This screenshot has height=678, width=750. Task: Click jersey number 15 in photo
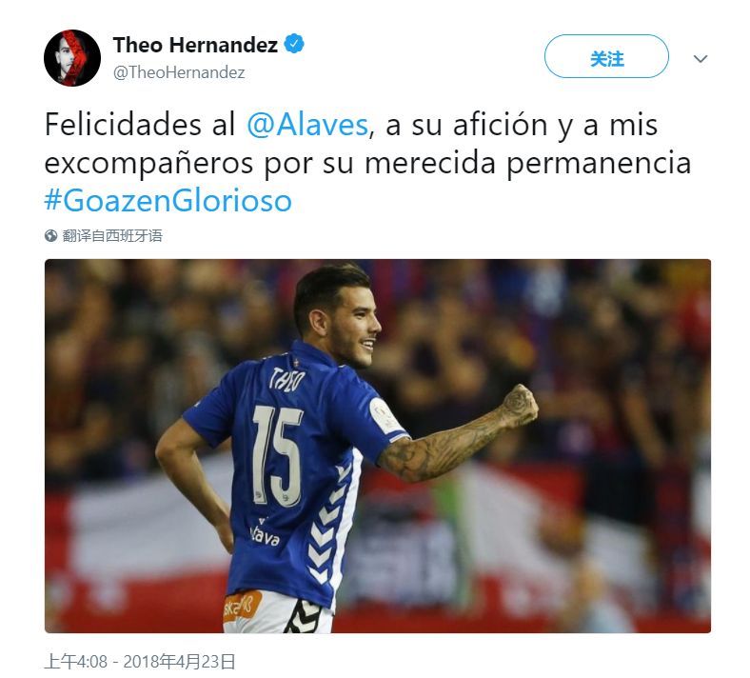(x=278, y=455)
